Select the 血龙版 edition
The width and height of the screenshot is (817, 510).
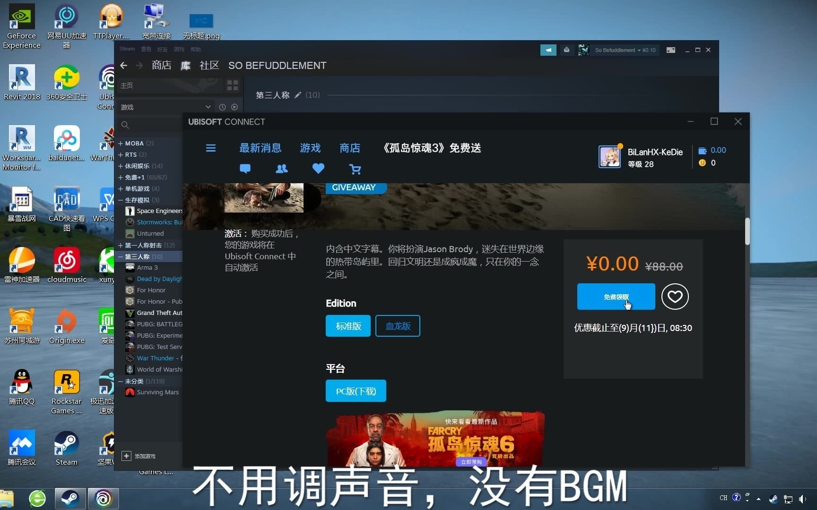pos(398,326)
